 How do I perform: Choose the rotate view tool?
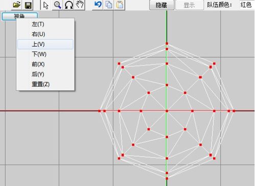tap(69, 5)
